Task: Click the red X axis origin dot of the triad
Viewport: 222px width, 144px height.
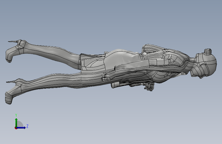Action: coord(16,128)
